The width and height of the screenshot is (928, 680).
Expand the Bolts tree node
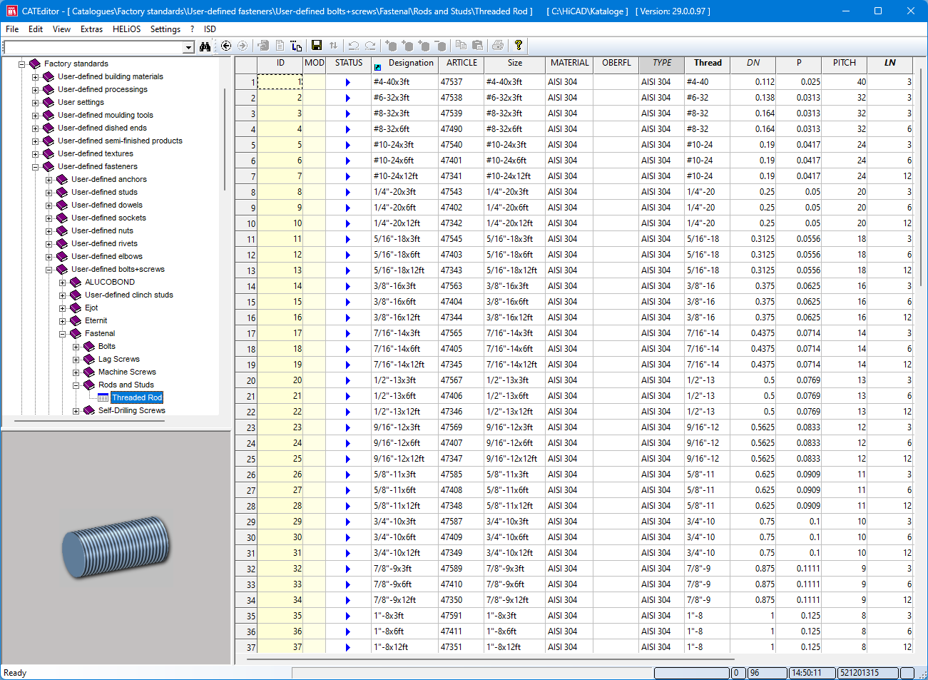pos(76,347)
